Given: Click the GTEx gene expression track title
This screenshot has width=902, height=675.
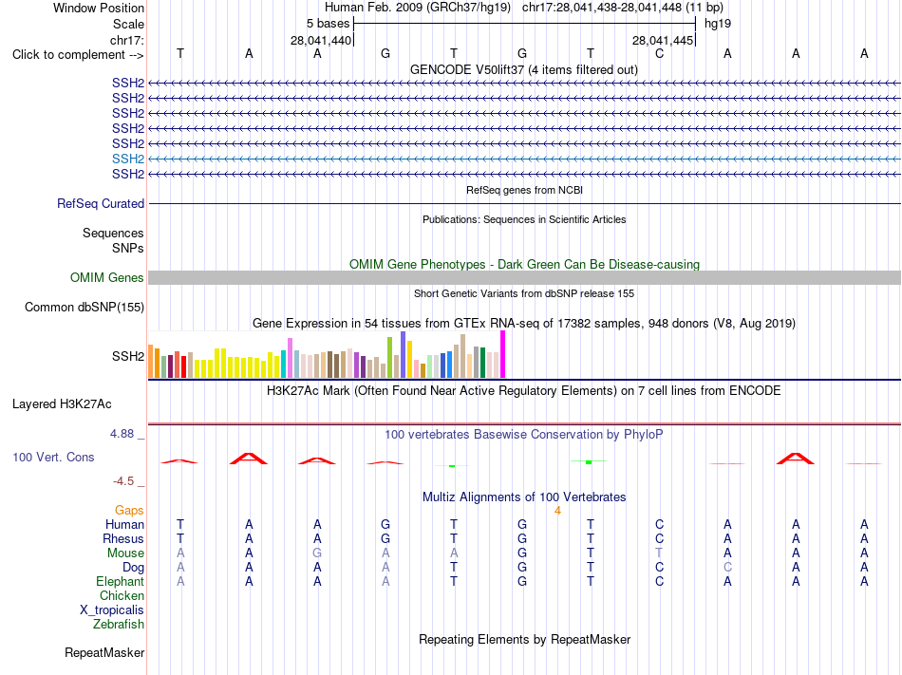Looking at the screenshot, I should [524, 323].
